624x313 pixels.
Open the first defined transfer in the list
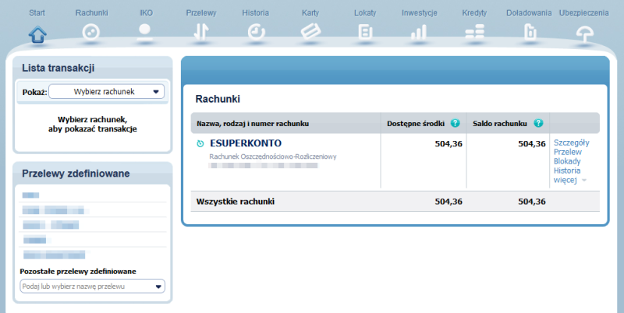coord(30,195)
